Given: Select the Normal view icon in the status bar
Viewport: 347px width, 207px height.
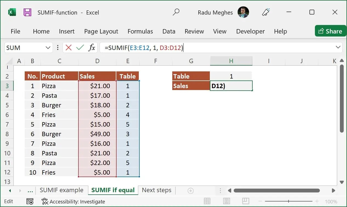Looking at the screenshot, I should click(207, 201).
